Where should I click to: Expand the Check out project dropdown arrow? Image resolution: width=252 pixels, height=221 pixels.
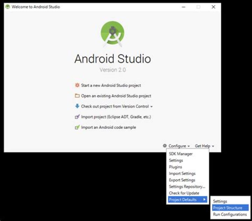pos(152,106)
